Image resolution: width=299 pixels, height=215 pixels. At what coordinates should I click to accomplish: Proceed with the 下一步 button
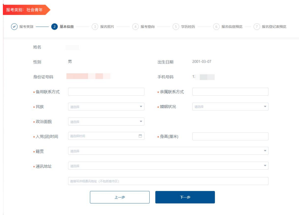tap(185, 197)
